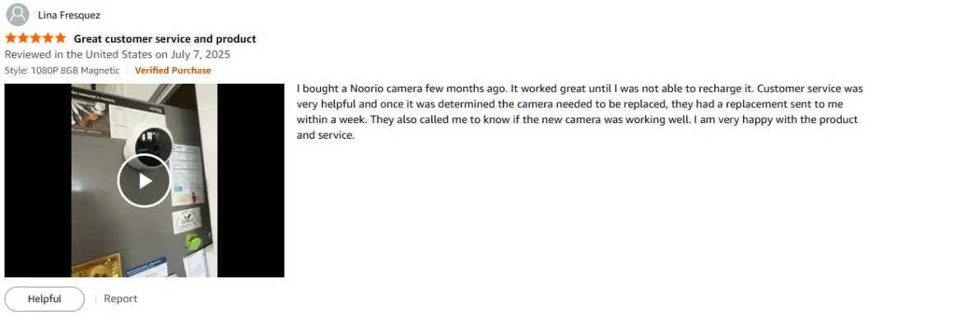Click the left black bar of the video

click(x=38, y=181)
